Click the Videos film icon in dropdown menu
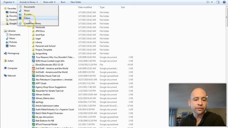The height and width of the screenshot is (128, 228). click(20, 18)
